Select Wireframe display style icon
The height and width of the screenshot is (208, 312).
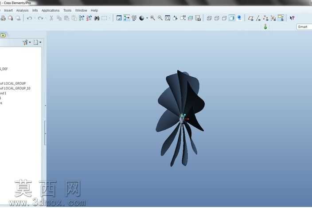click(x=209, y=18)
